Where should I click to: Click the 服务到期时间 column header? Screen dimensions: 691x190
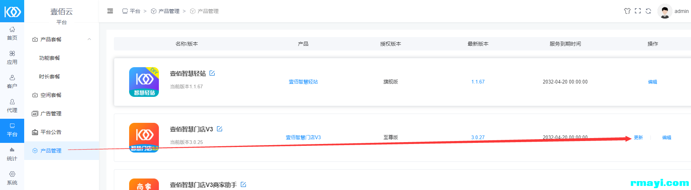[565, 44]
